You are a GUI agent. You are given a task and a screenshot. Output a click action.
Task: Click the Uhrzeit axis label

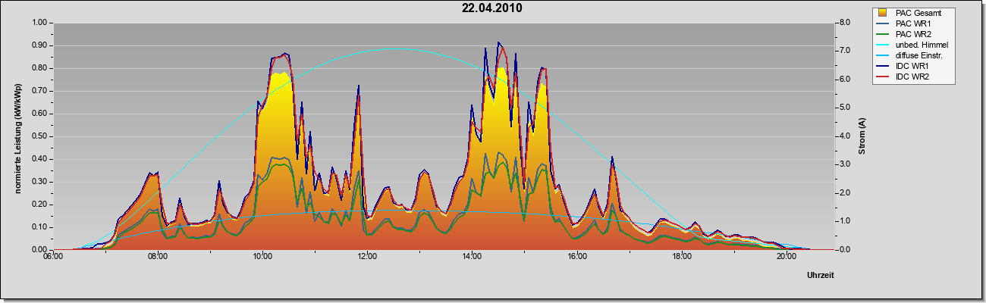click(820, 276)
